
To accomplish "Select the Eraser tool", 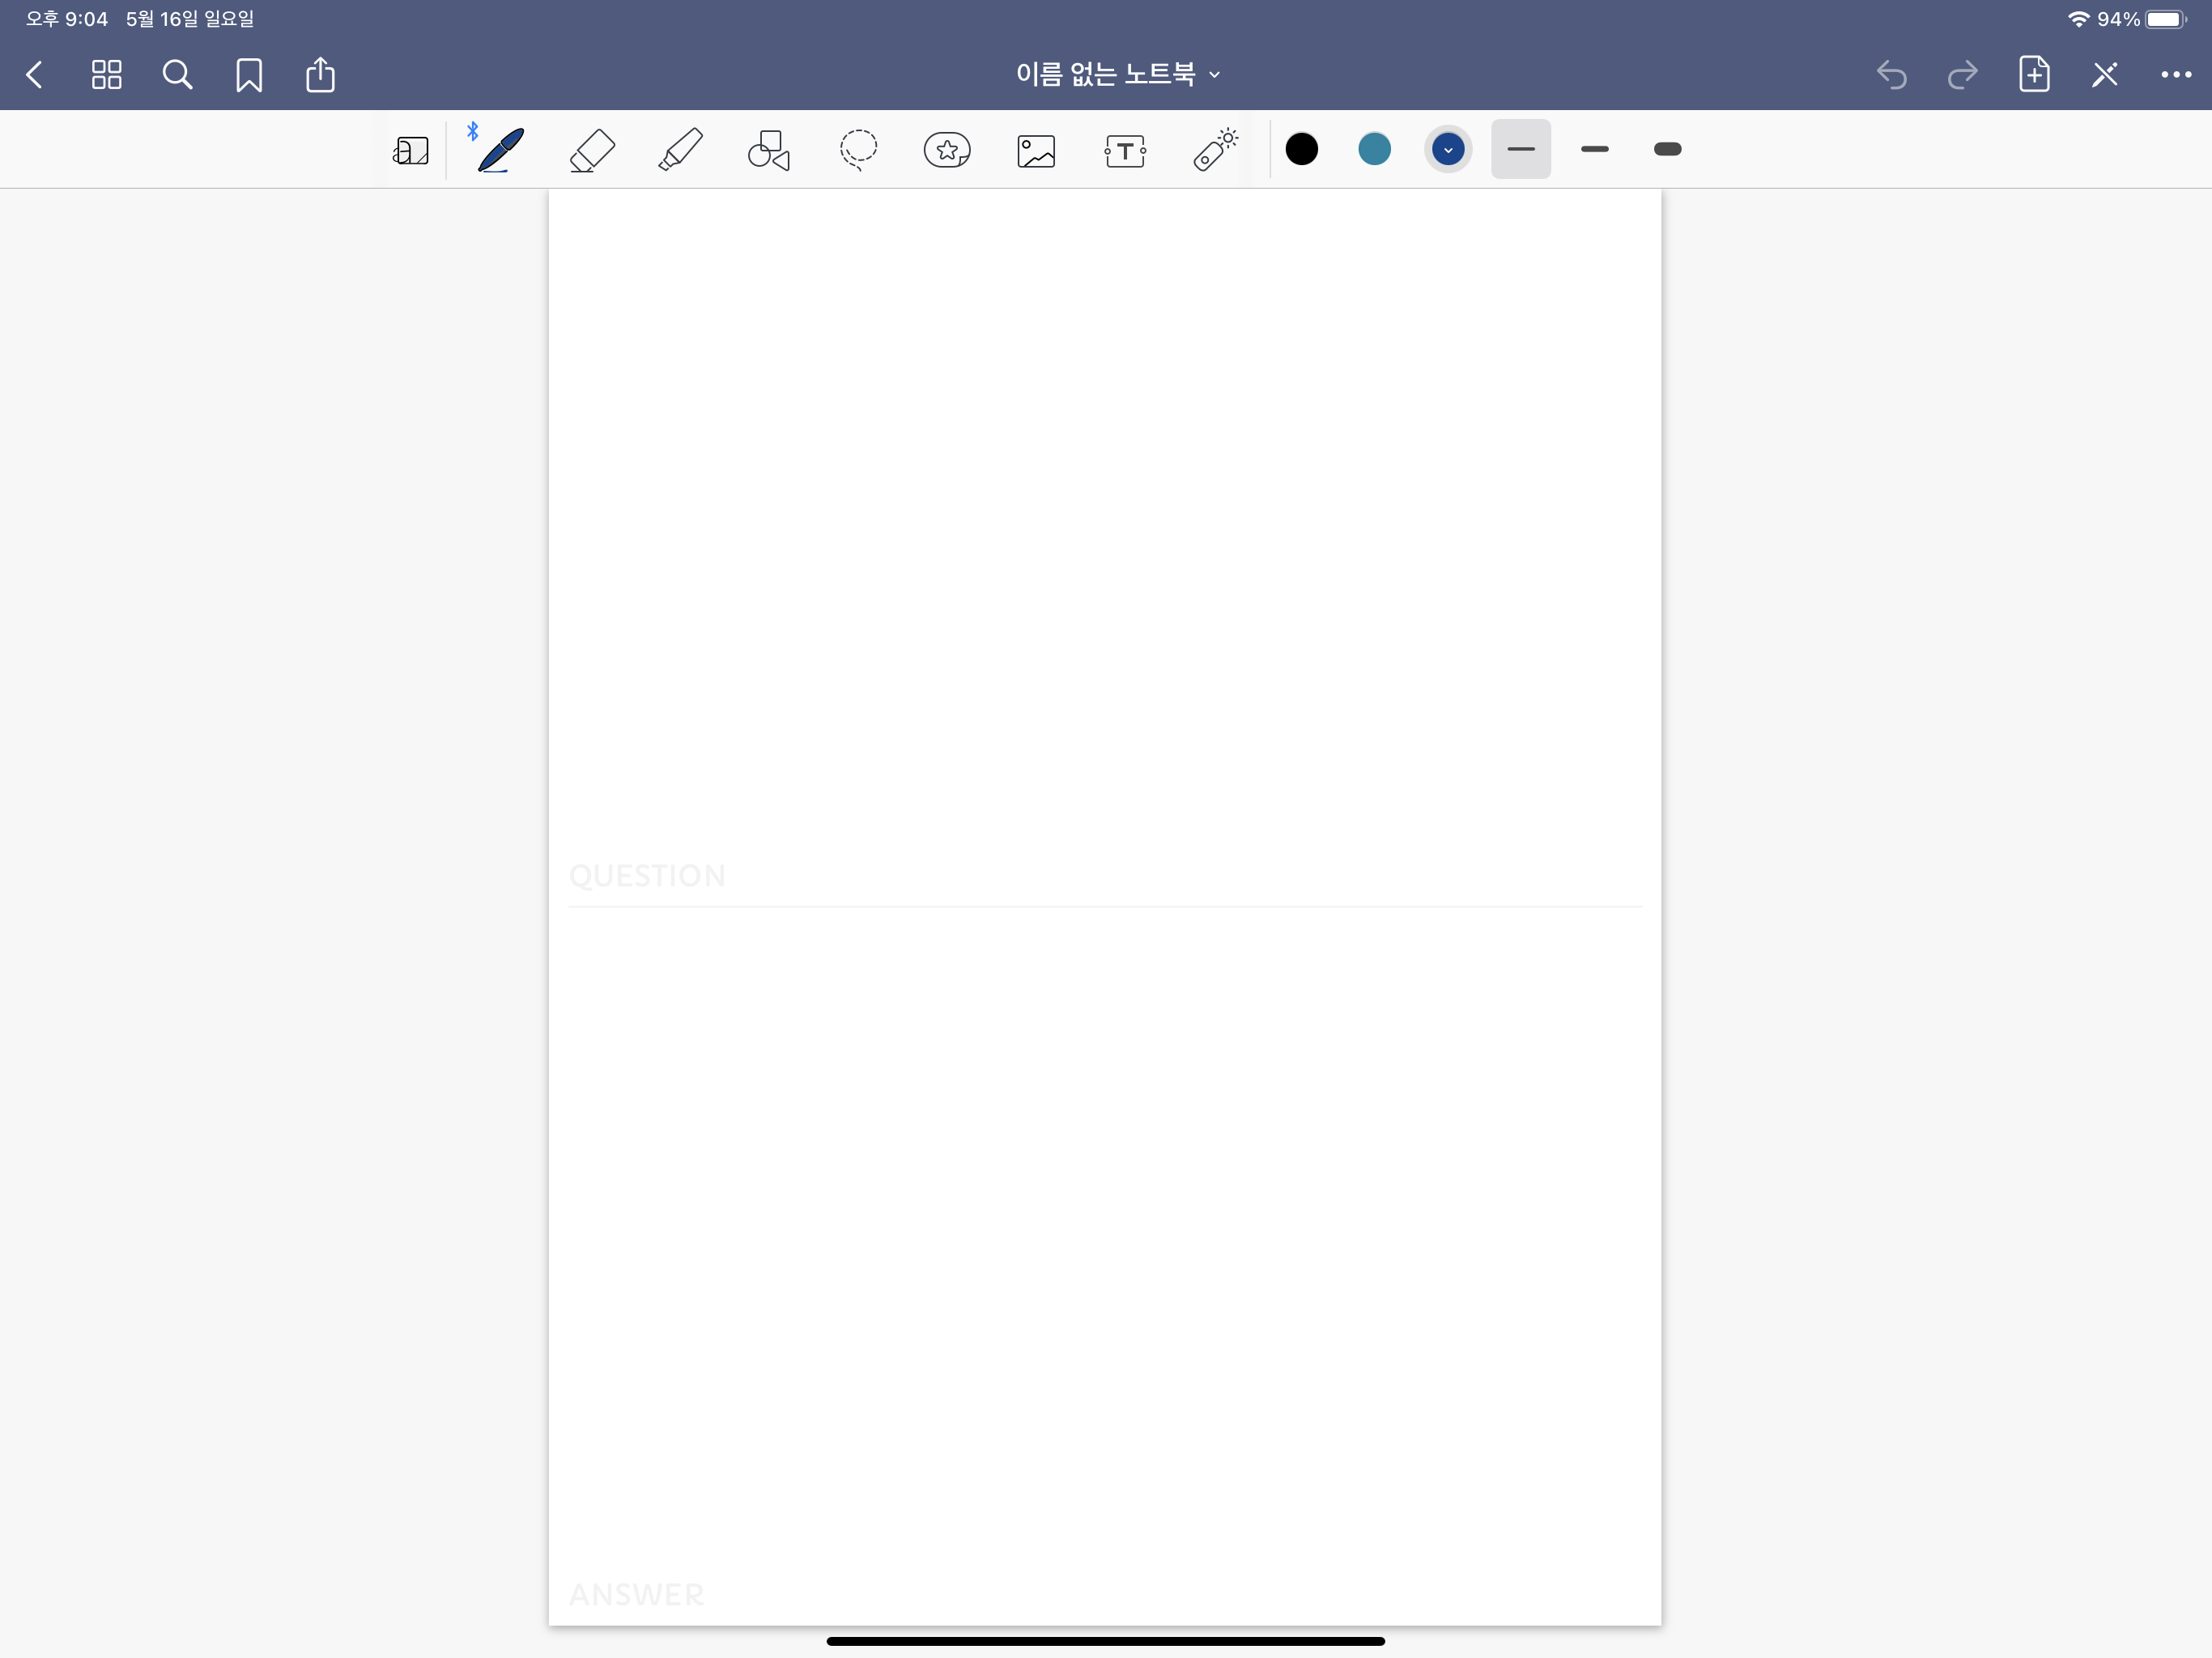I will pos(591,151).
